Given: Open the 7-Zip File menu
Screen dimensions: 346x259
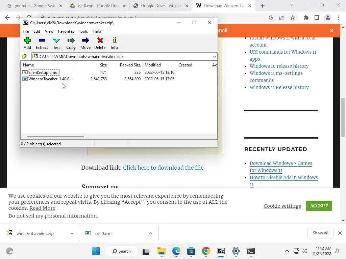Looking at the screenshot, I should coord(26,31).
